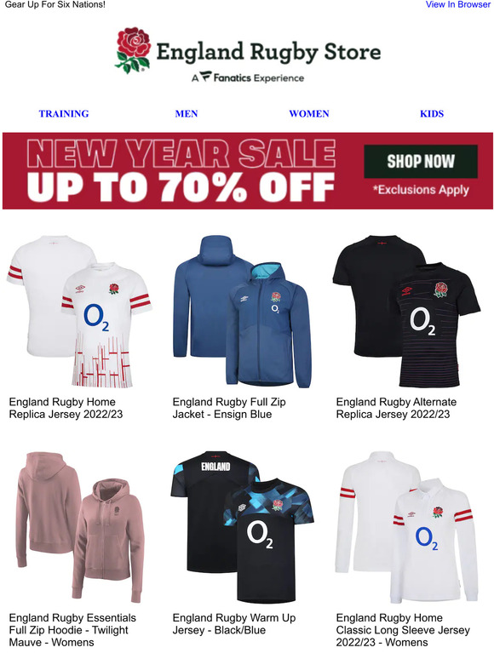The width and height of the screenshot is (494, 659).
Task: Open the Black/Blue Warm Up Jersey image
Action: coord(243,527)
